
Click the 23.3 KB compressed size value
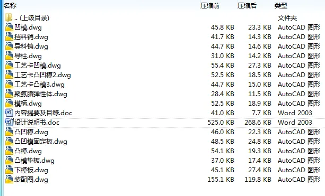coord(260,27)
